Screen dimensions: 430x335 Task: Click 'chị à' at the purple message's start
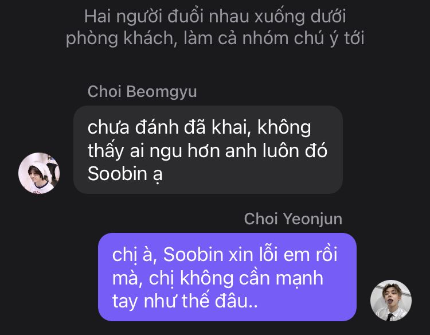coord(135,255)
